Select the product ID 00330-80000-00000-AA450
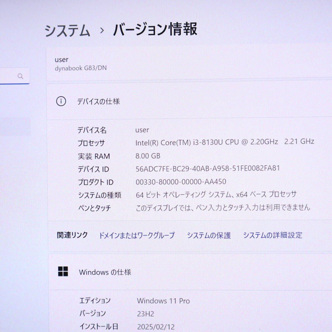332x332 pixels. pyautogui.click(x=181, y=182)
